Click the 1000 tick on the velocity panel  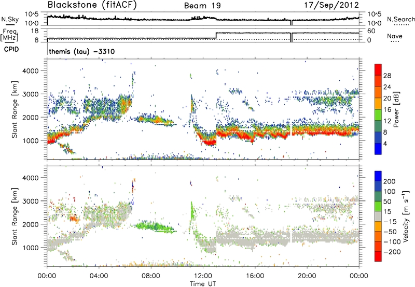[30, 248]
